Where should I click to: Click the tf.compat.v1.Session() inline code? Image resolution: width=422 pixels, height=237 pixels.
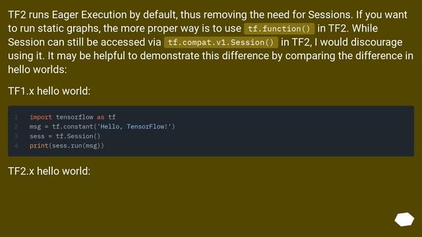coord(221,42)
